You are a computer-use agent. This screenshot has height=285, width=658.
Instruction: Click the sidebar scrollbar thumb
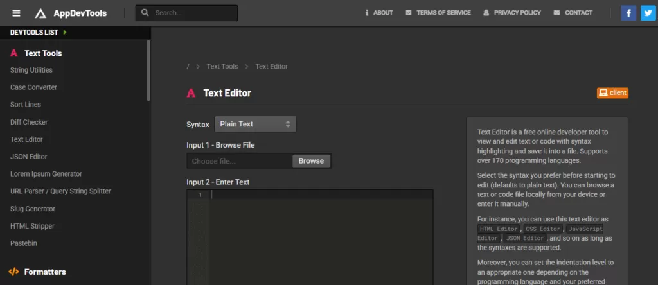tap(148, 70)
